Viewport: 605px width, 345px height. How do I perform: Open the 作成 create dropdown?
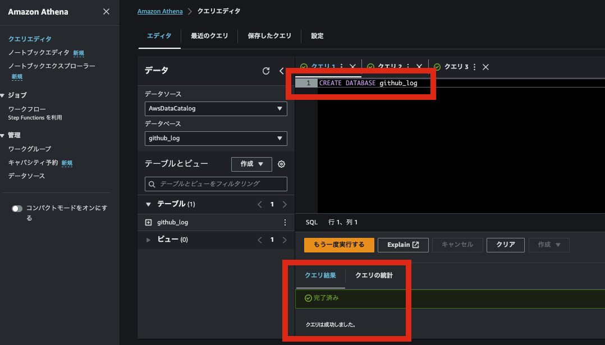pos(251,164)
